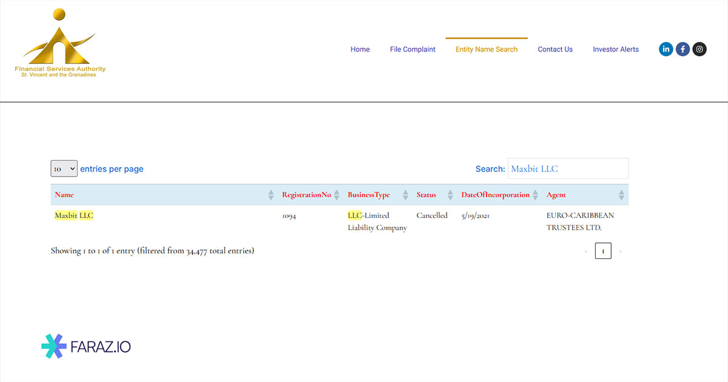728x382 pixels.
Task: Click page 1 pagination button
Action: tap(602, 251)
